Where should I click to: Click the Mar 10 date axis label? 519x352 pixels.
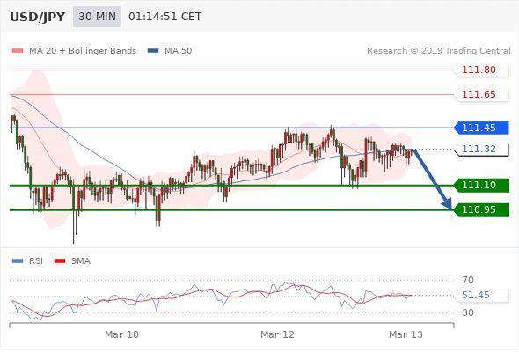tap(121, 334)
